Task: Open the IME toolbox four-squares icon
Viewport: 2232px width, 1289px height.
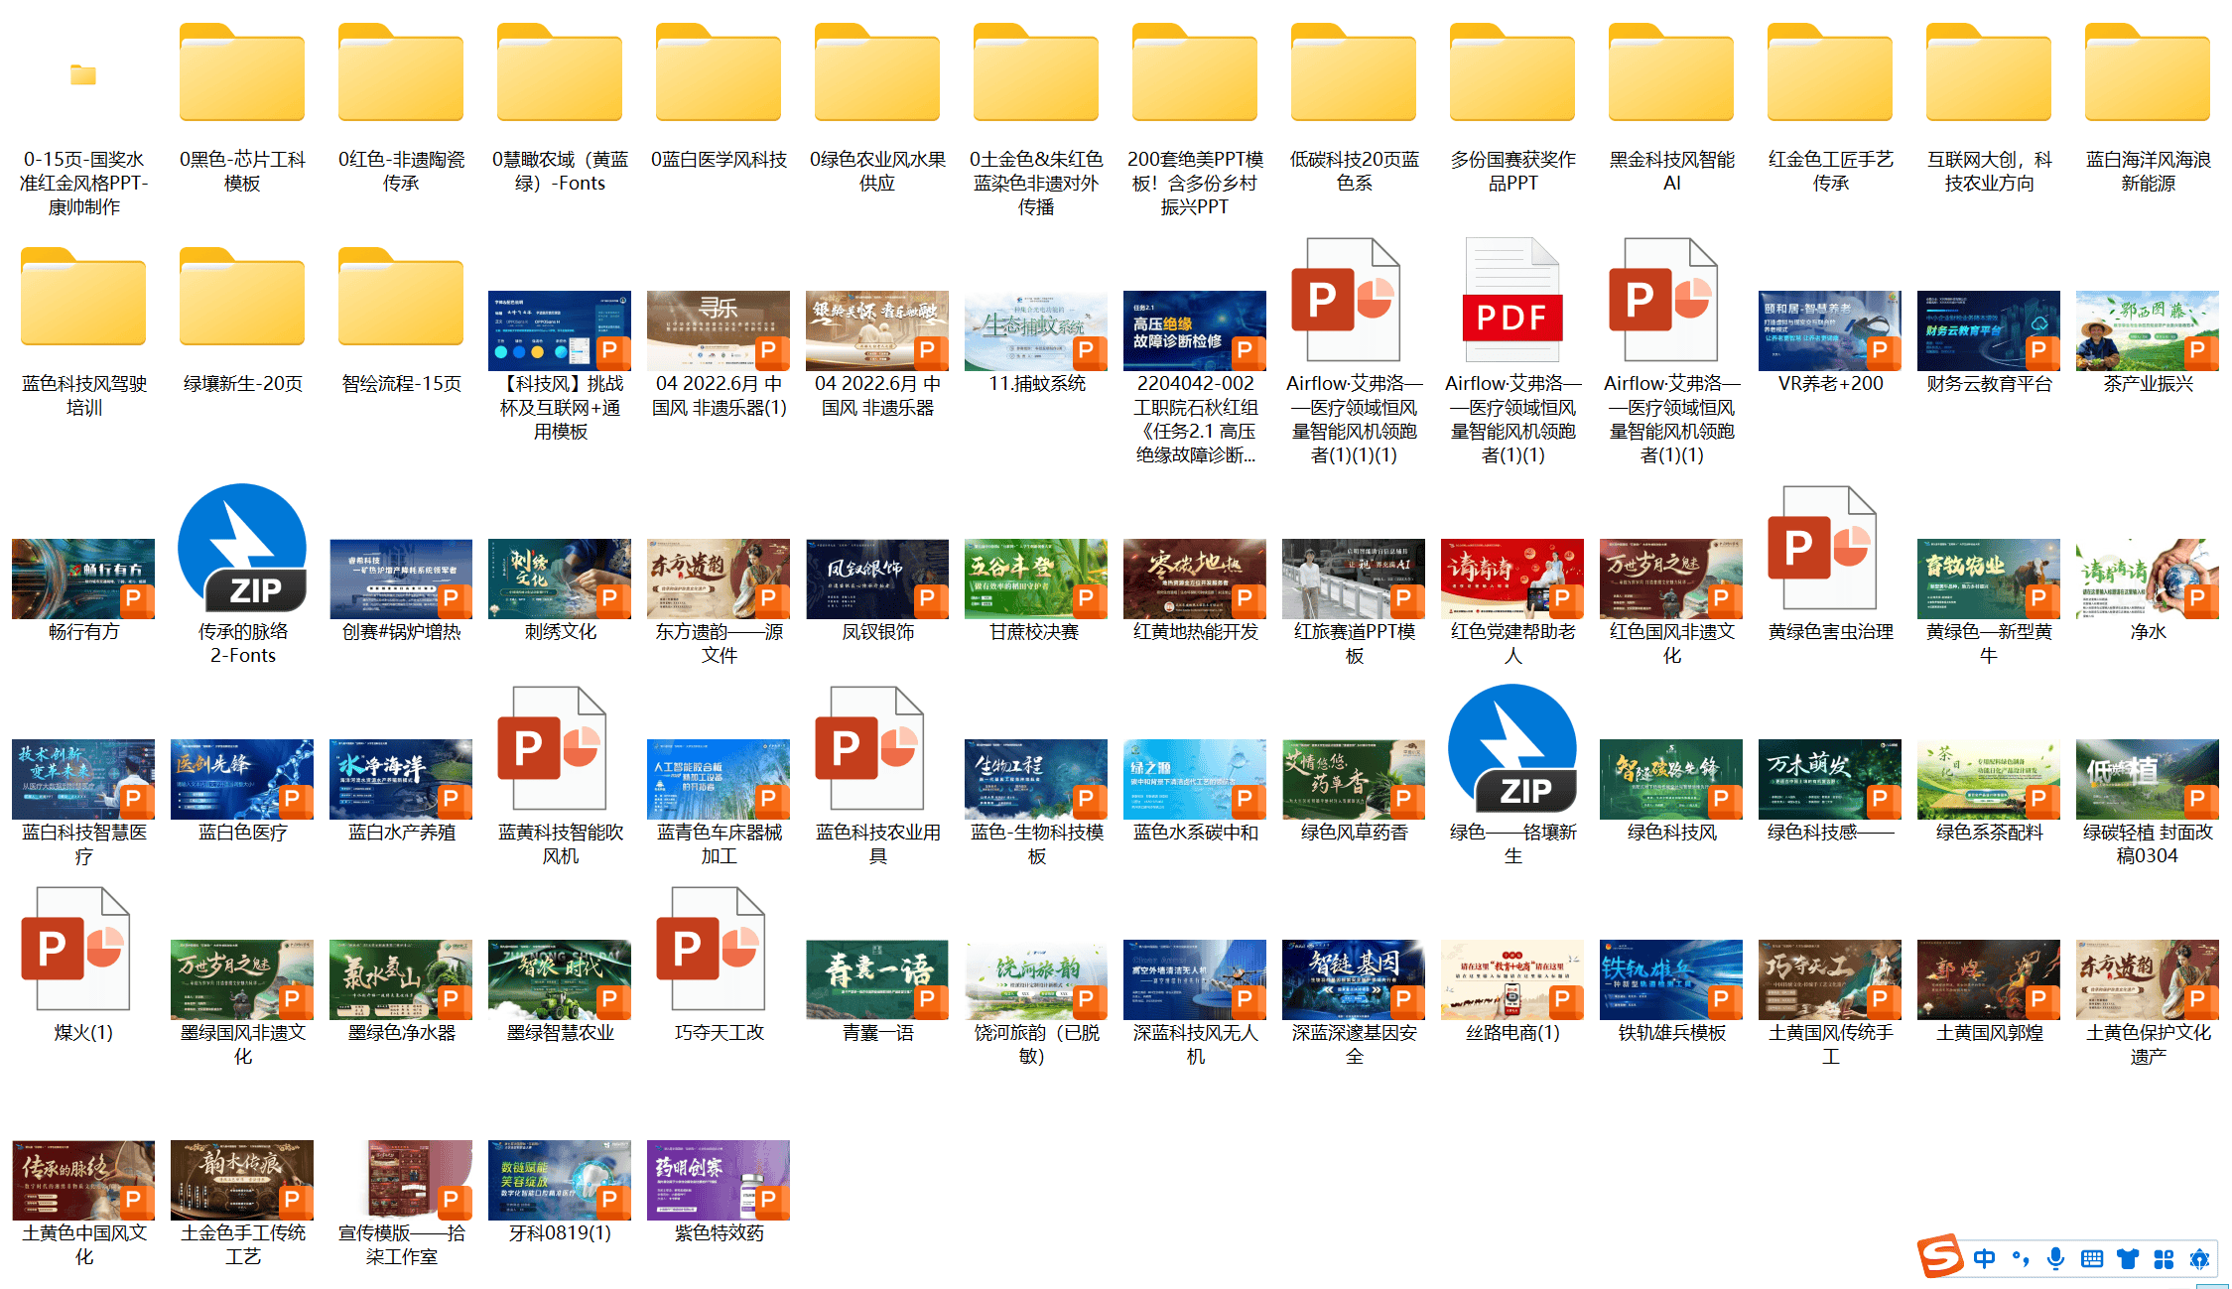Action: 2164,1259
